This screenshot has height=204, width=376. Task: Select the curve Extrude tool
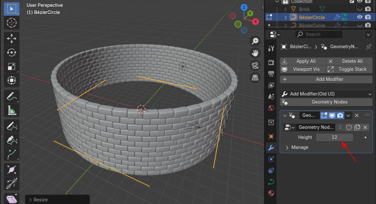pyautogui.click(x=12, y=154)
